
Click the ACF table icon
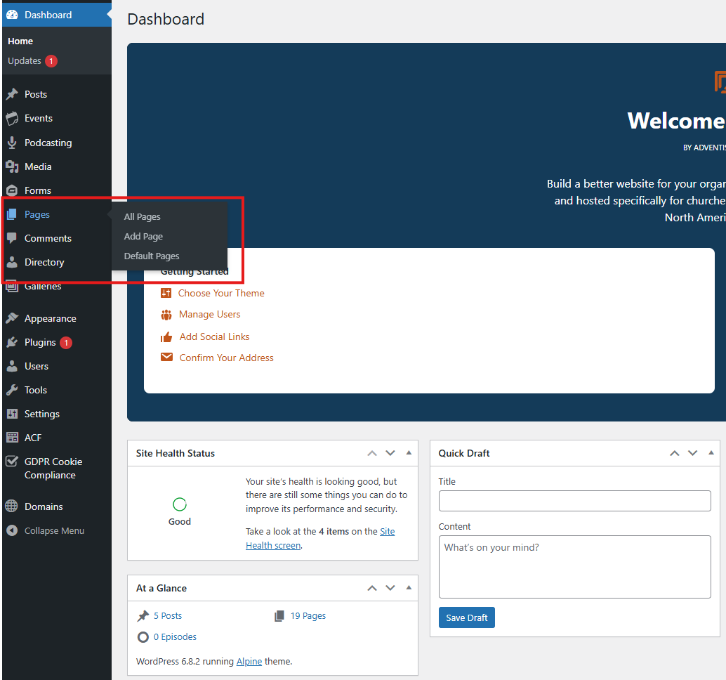click(x=12, y=438)
